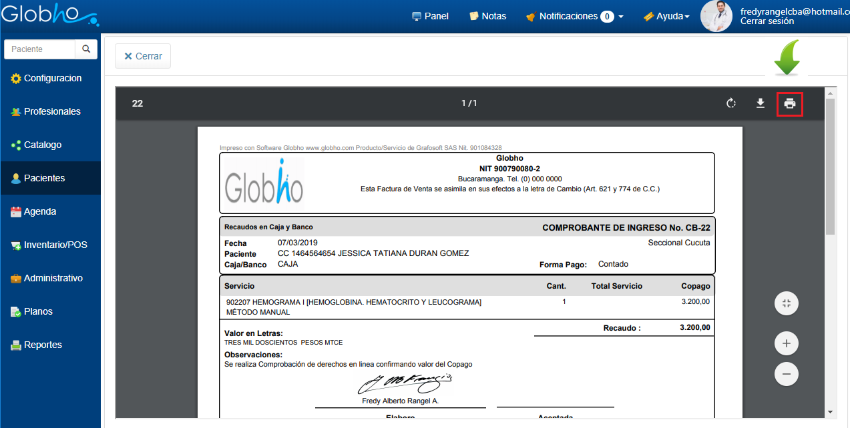Click the patient search magnifier icon
Screen dimensions: 850x428
pos(86,49)
